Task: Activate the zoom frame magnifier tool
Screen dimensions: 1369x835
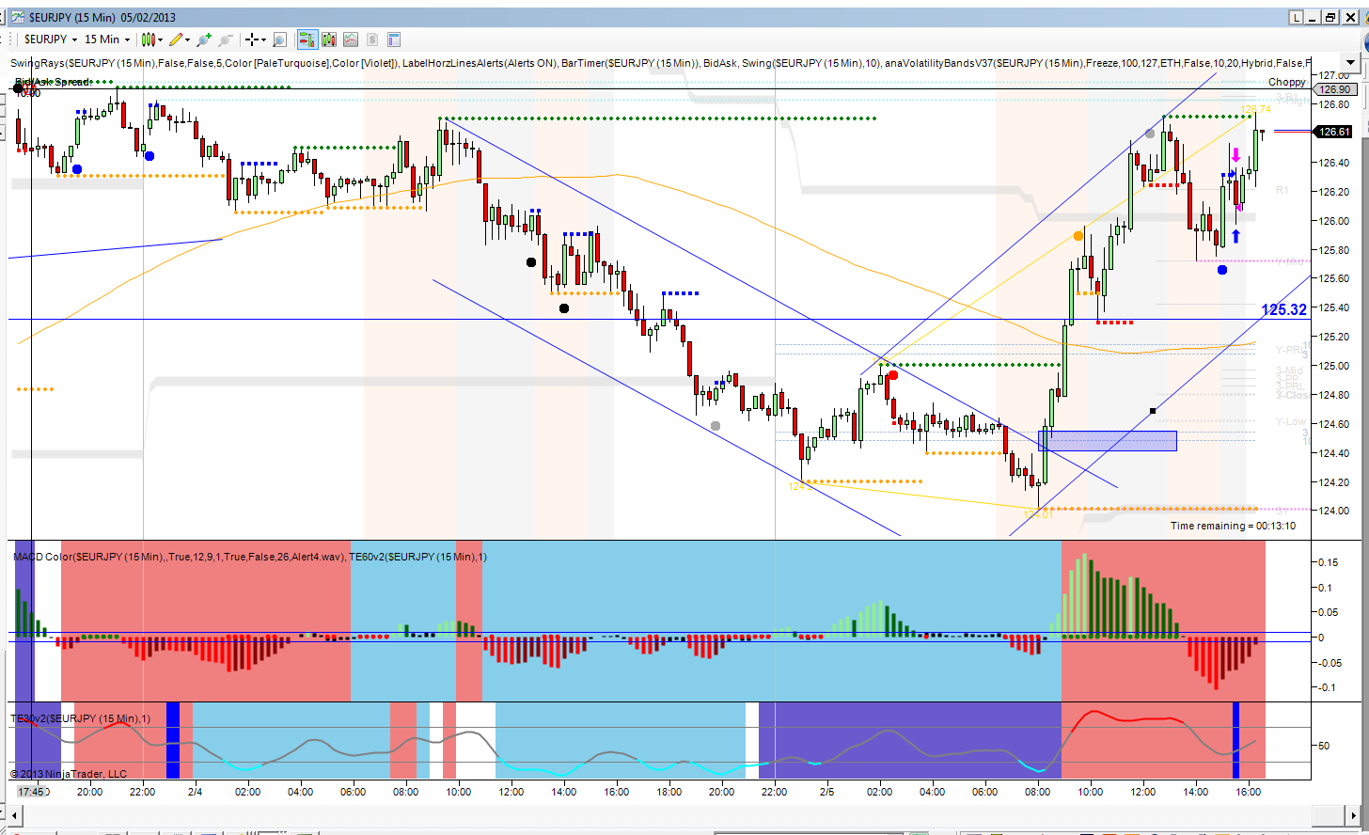Action: point(279,39)
